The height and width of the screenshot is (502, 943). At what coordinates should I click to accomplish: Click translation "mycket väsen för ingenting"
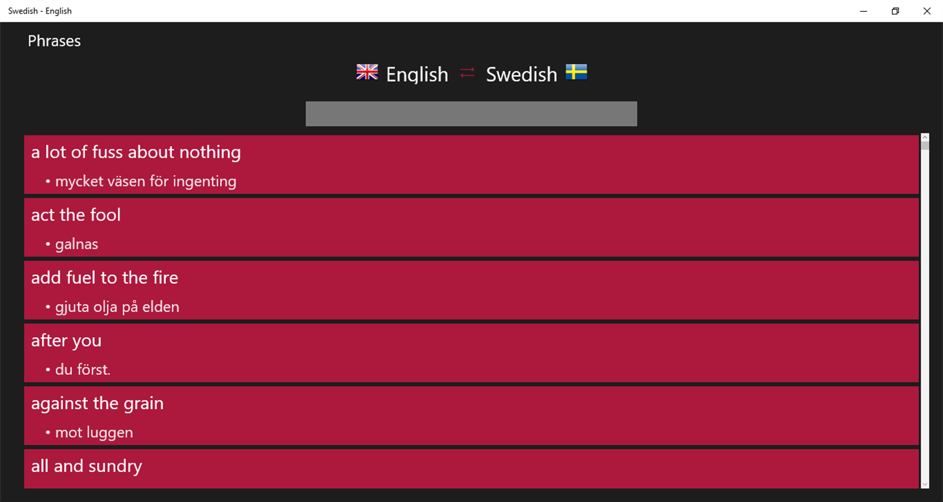[x=145, y=181]
